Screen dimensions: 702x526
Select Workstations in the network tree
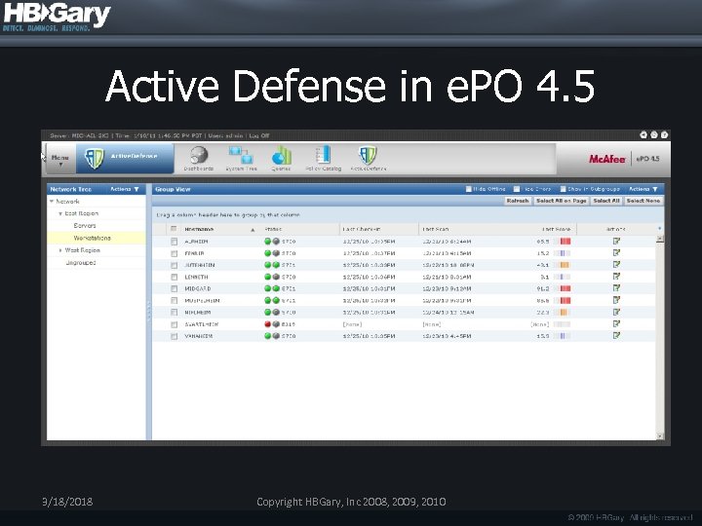click(x=93, y=238)
